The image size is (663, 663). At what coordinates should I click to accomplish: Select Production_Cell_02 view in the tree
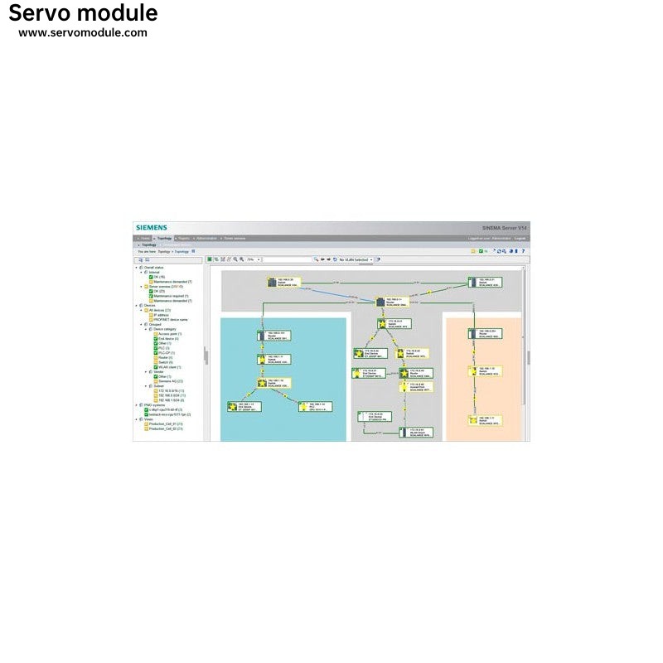coord(165,428)
